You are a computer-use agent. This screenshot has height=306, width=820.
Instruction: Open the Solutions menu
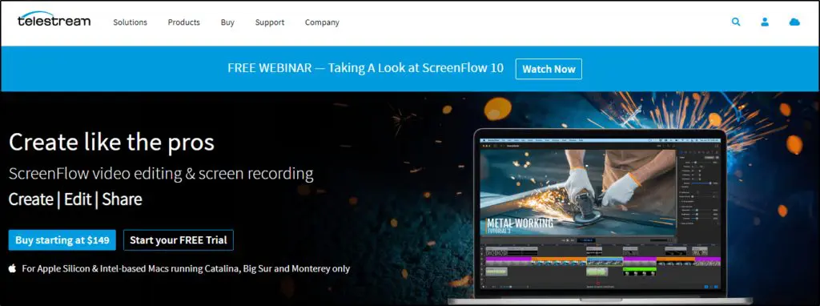pyautogui.click(x=131, y=22)
